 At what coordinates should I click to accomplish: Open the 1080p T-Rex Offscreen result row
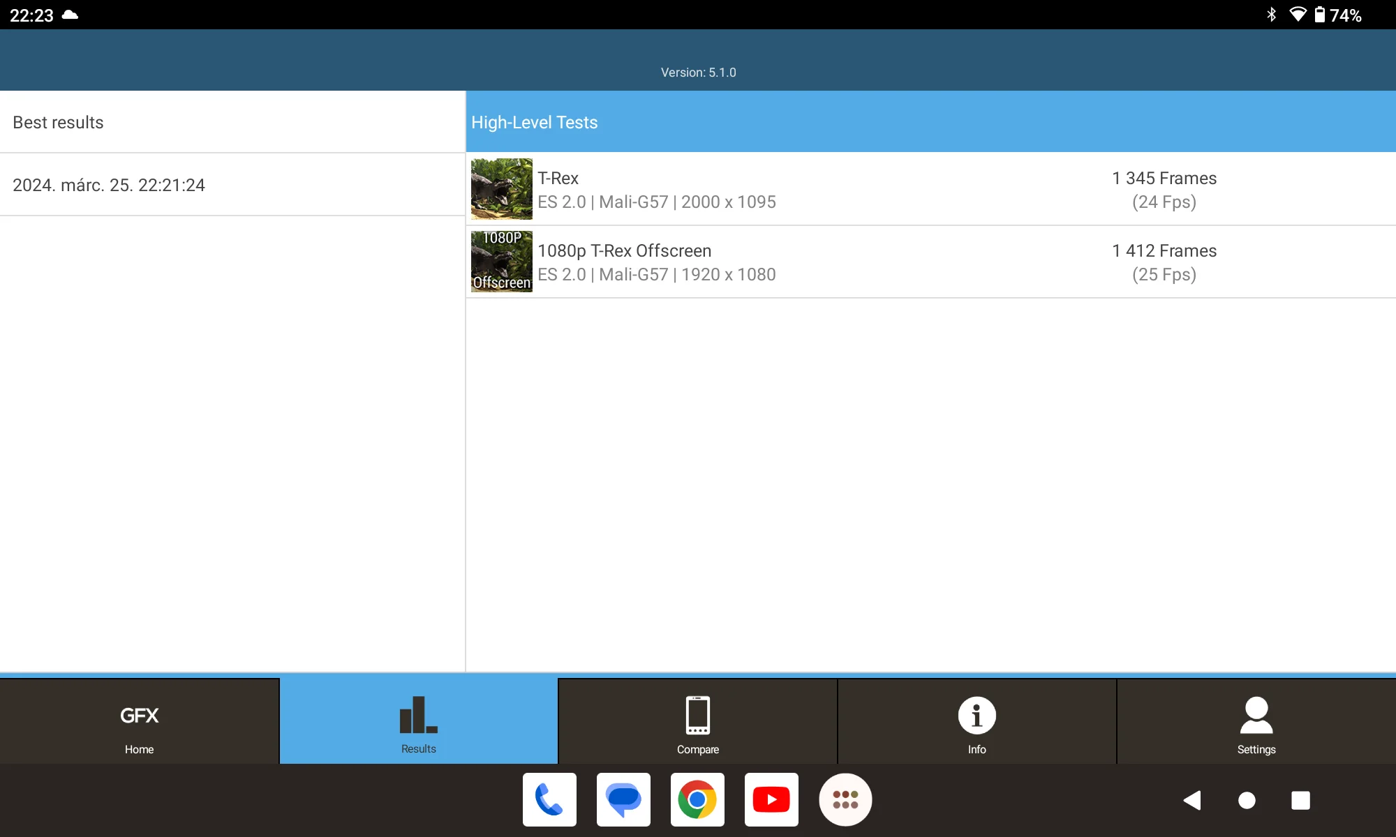pos(838,262)
